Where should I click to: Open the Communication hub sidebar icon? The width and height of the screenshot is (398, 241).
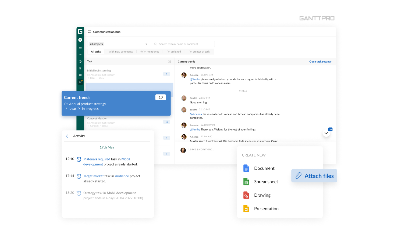pos(80,81)
